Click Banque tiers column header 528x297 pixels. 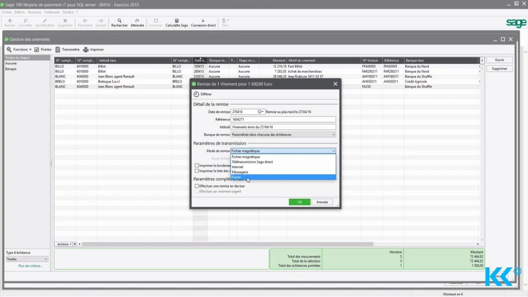point(441,61)
